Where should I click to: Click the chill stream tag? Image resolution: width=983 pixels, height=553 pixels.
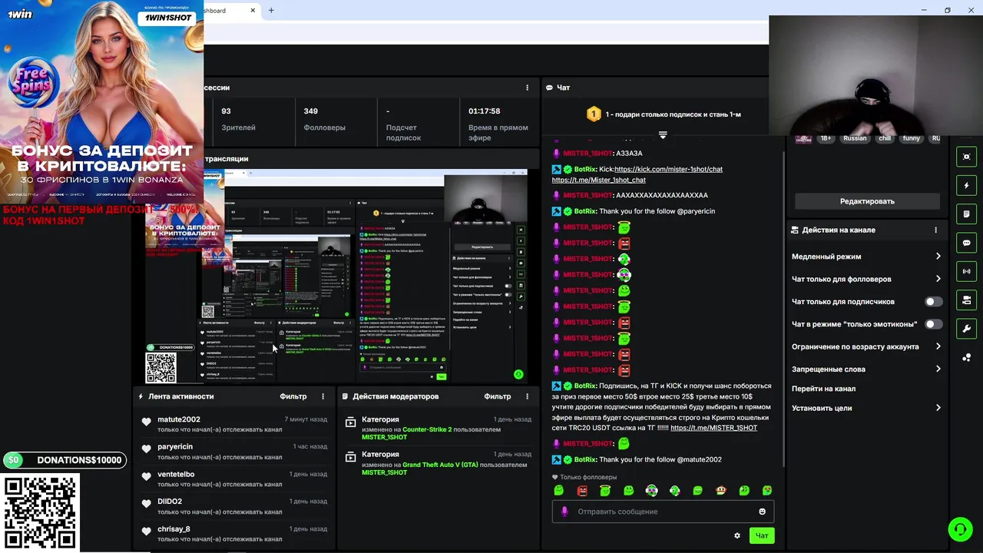[x=885, y=139]
